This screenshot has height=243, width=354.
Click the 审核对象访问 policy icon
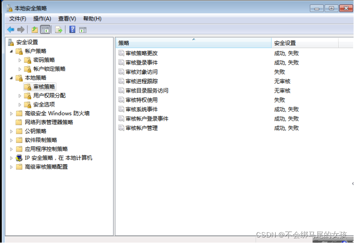(x=121, y=72)
